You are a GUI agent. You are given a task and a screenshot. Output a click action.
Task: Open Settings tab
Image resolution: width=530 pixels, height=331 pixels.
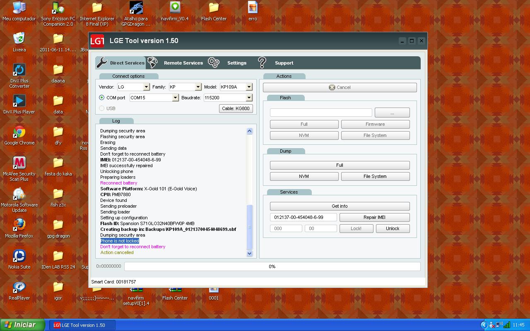point(227,63)
